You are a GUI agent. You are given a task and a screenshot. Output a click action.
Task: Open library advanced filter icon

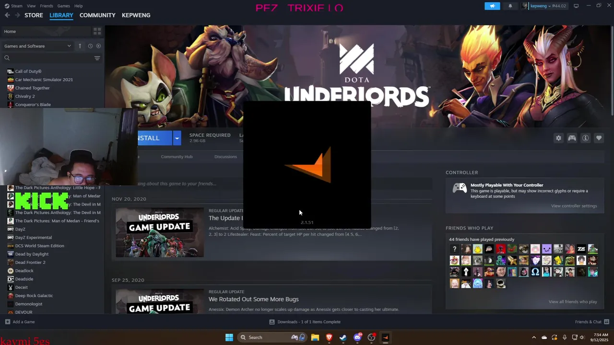(x=97, y=58)
